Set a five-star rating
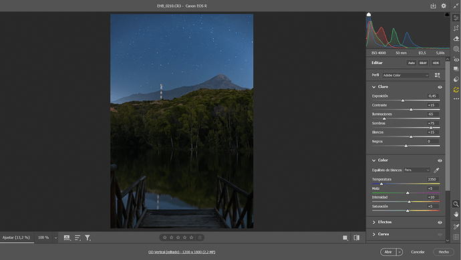The image size is (461, 260). click(191, 238)
